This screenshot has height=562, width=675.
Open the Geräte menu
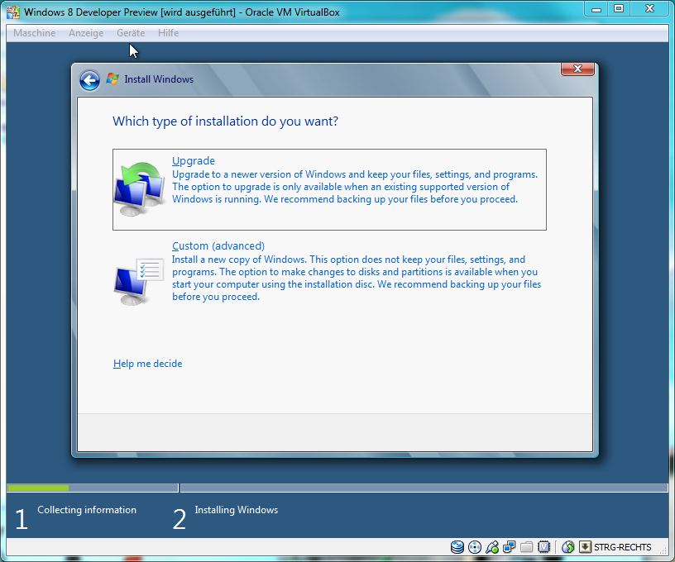tap(131, 33)
